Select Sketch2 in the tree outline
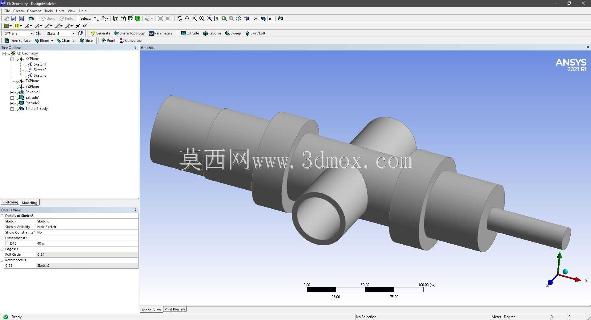The width and height of the screenshot is (591, 320). tap(40, 70)
